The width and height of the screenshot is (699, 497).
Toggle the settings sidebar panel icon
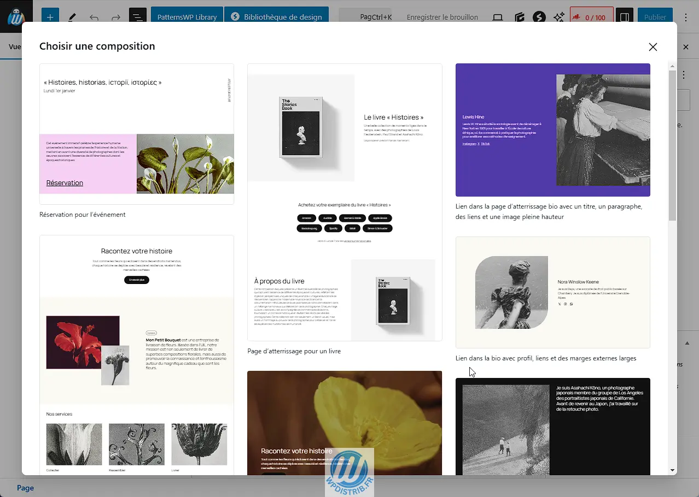[x=625, y=17]
